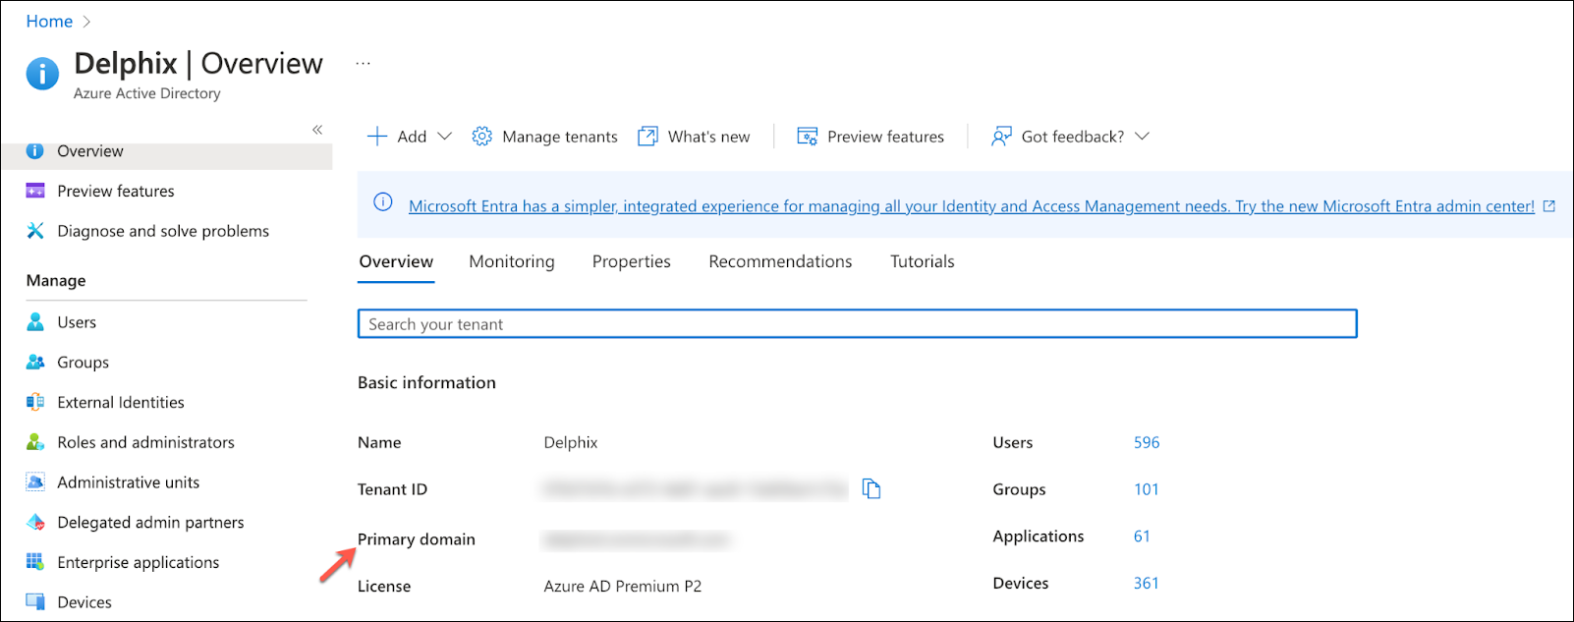Image resolution: width=1574 pixels, height=622 pixels.
Task: Open Roles and administrators
Action: pos(145,442)
